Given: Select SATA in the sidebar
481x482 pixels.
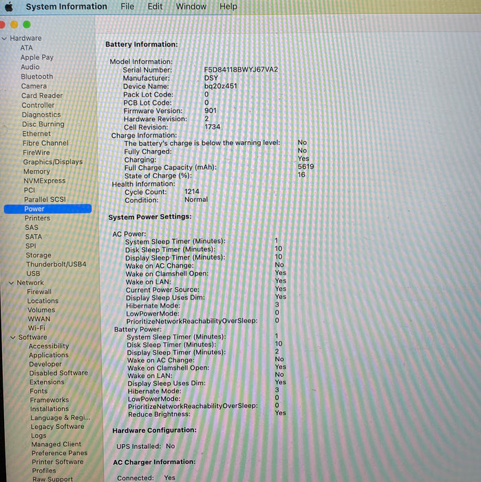Looking at the screenshot, I should [x=34, y=237].
